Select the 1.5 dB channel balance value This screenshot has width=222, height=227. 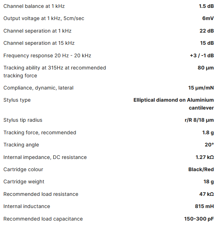(x=206, y=6)
